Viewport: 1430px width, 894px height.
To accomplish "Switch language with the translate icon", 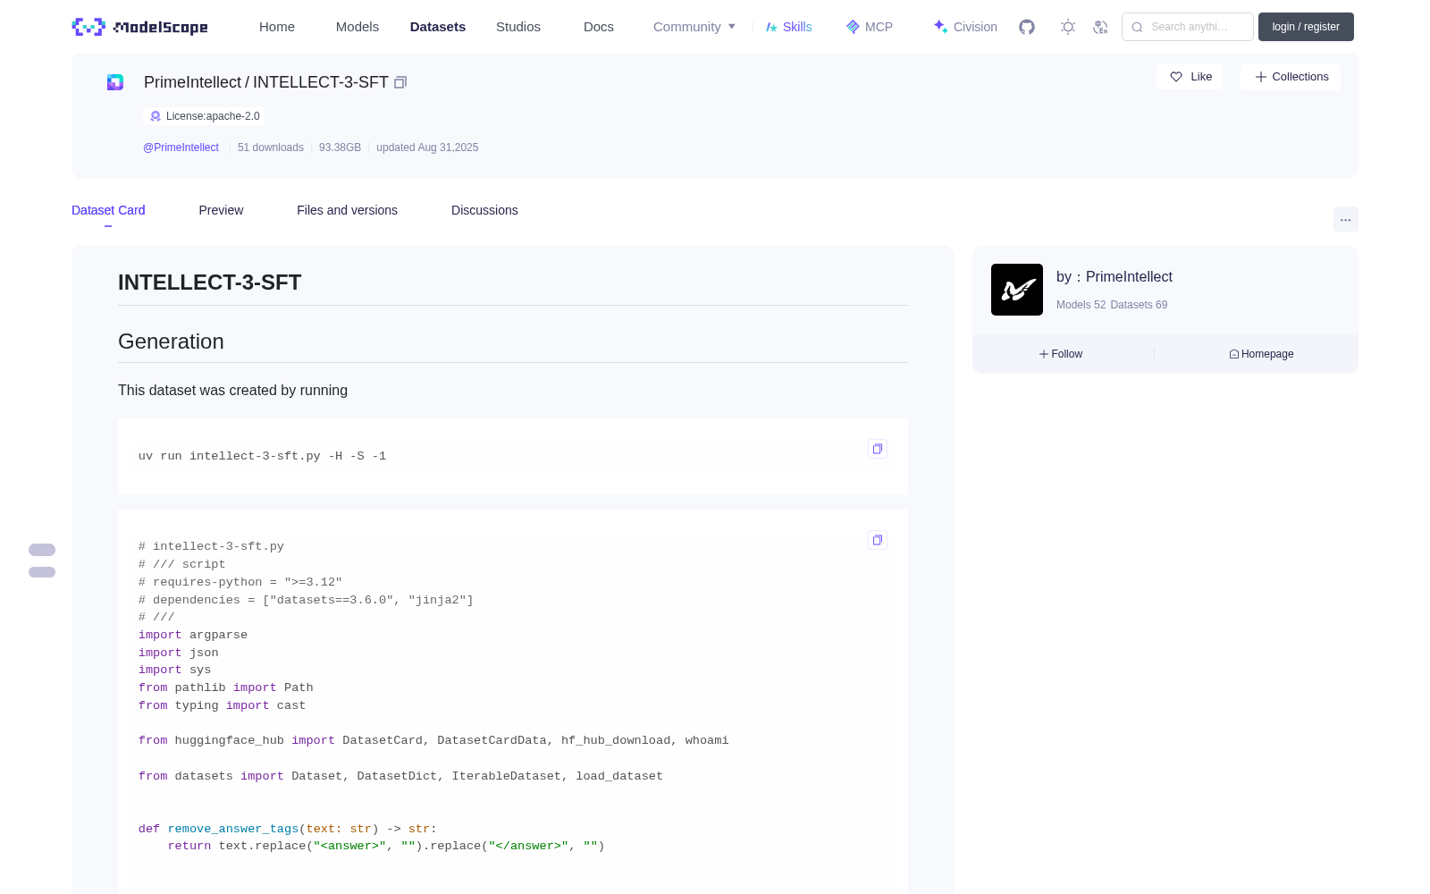I will point(1101,27).
